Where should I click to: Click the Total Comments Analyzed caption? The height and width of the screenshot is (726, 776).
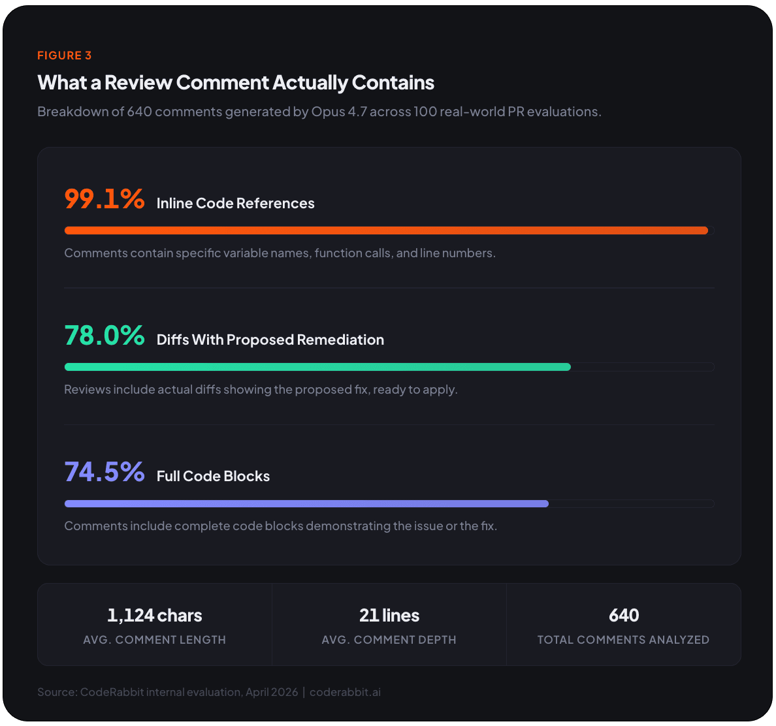tap(623, 640)
